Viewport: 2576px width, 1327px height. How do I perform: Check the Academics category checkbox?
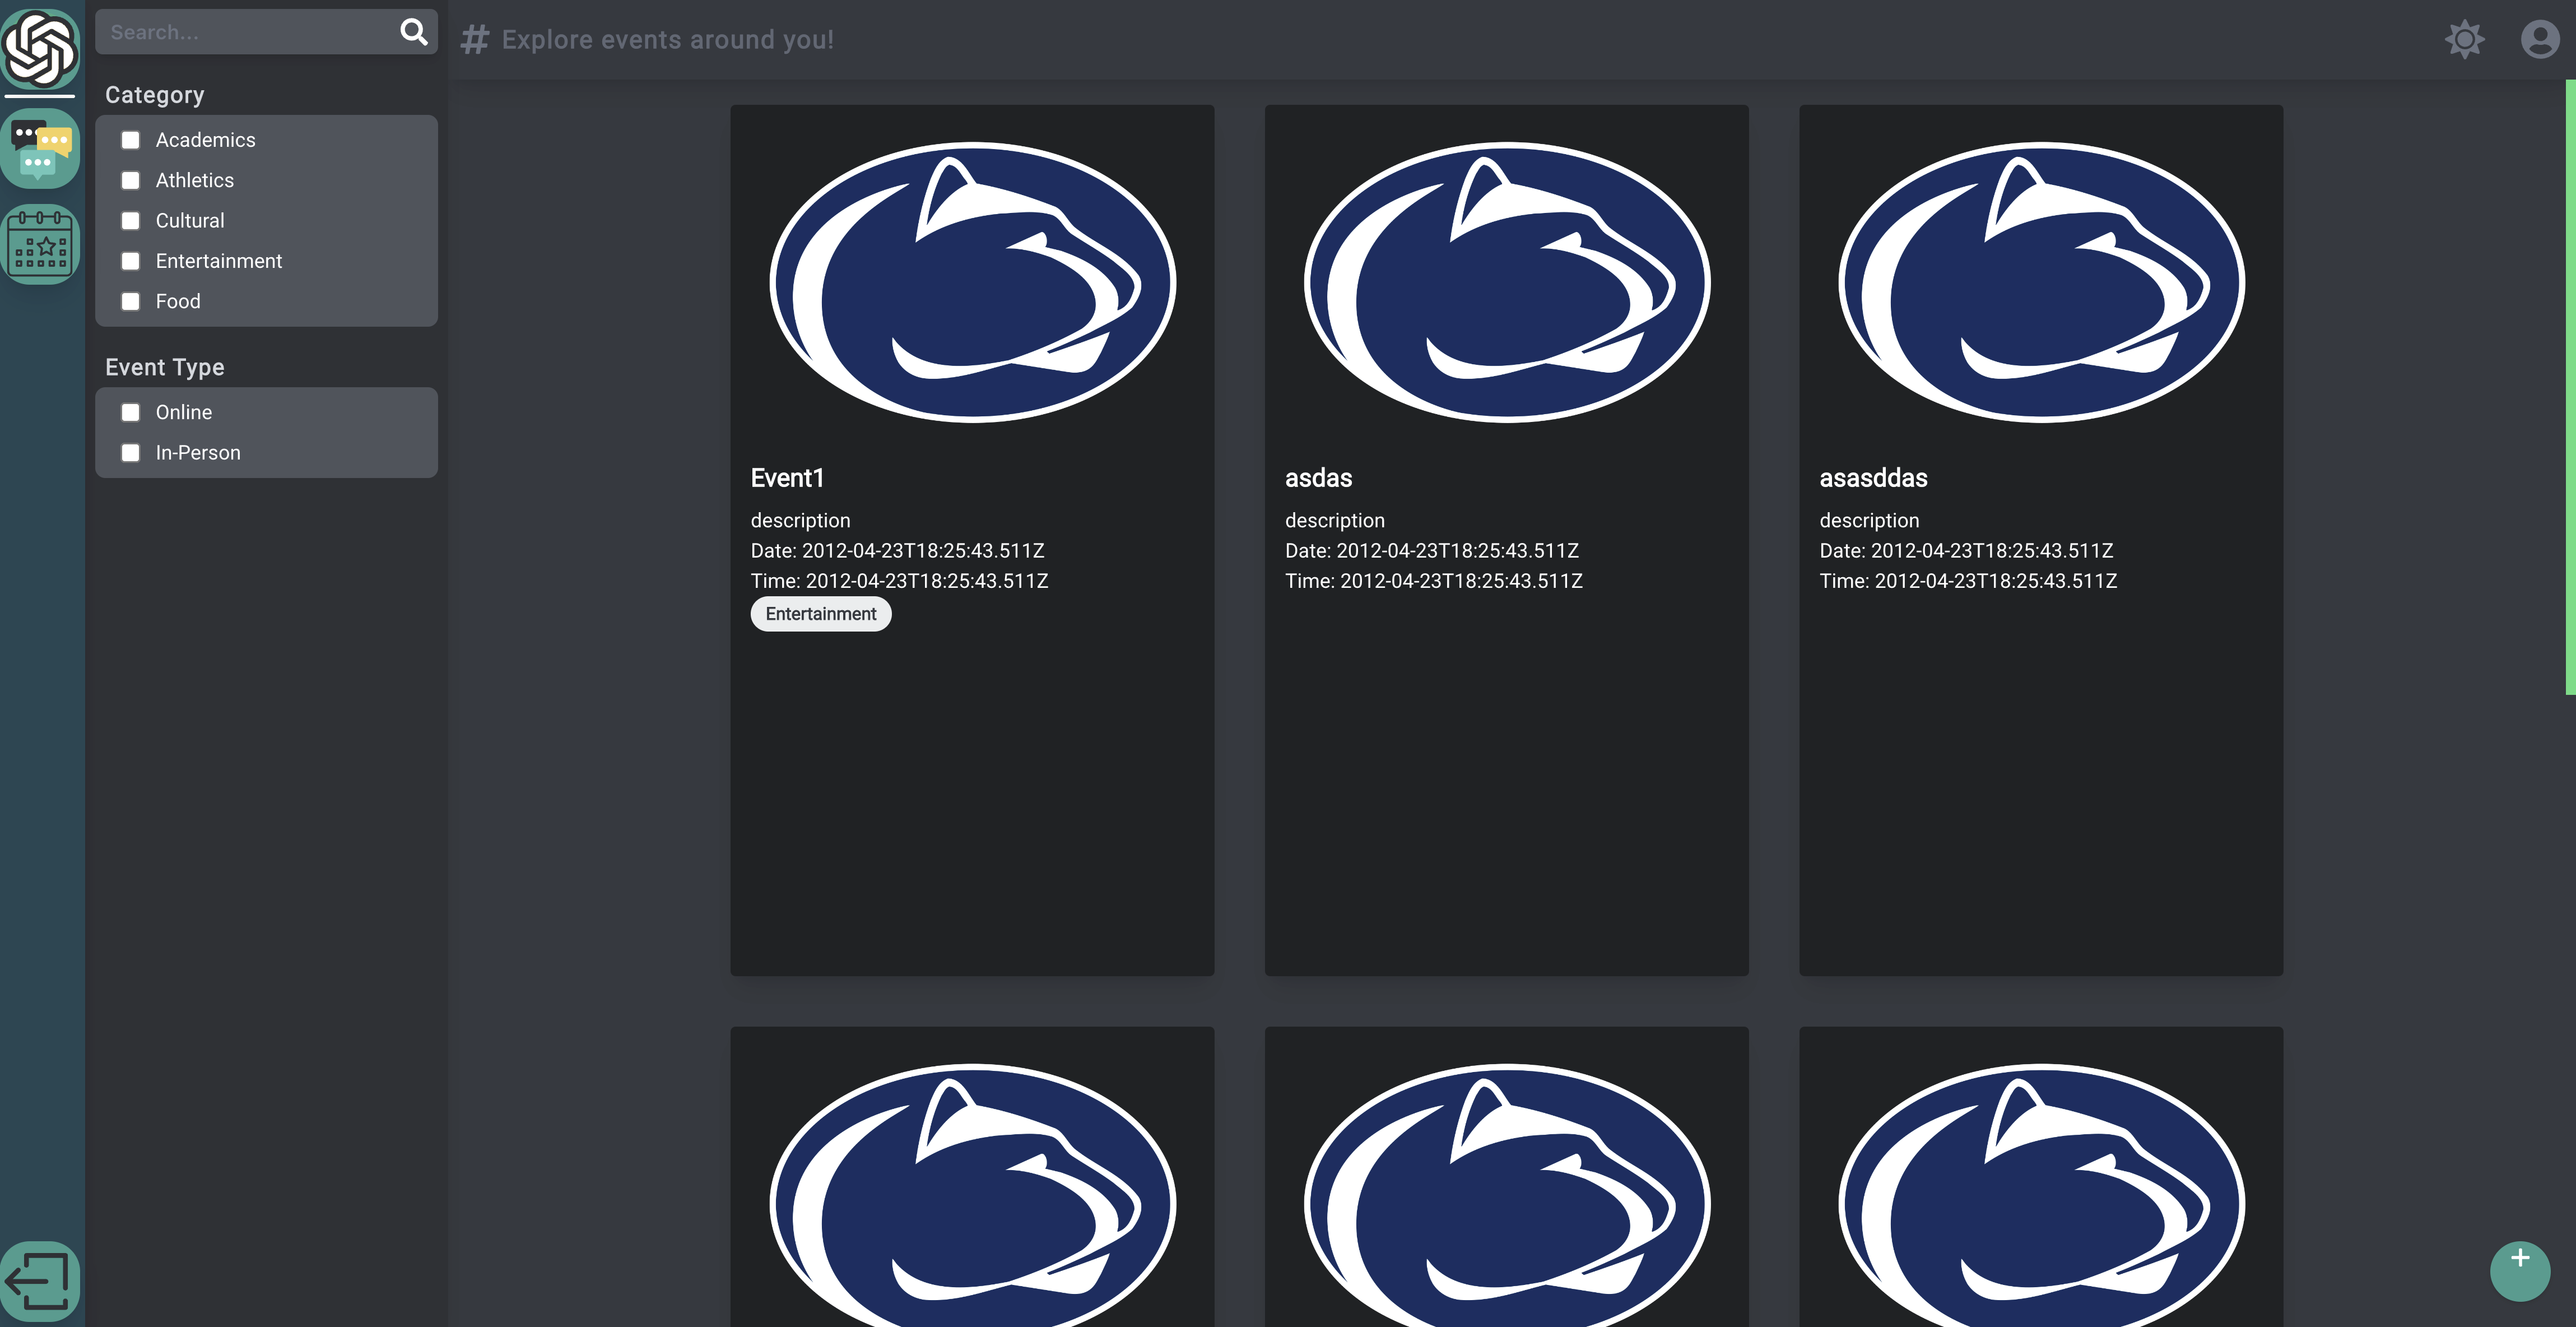pos(130,140)
